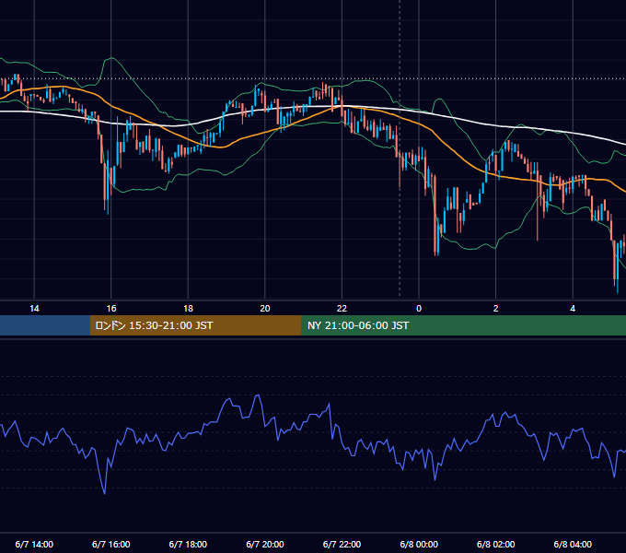The image size is (626, 553).
Task: Click the 6/7 16:00 date label
Action: [x=111, y=544]
